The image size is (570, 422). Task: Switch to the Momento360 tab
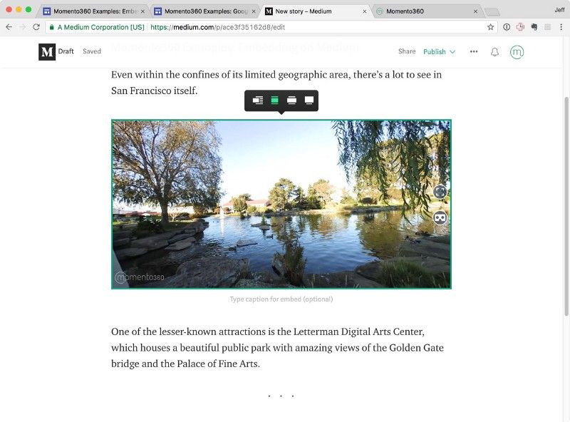425,11
